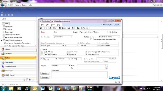Open lookup magnifier for From field
The image size is (163, 91).
point(106,66)
